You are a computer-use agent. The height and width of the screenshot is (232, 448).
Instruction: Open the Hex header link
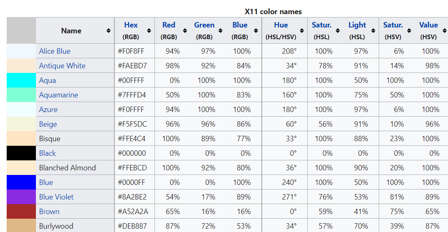131,25
